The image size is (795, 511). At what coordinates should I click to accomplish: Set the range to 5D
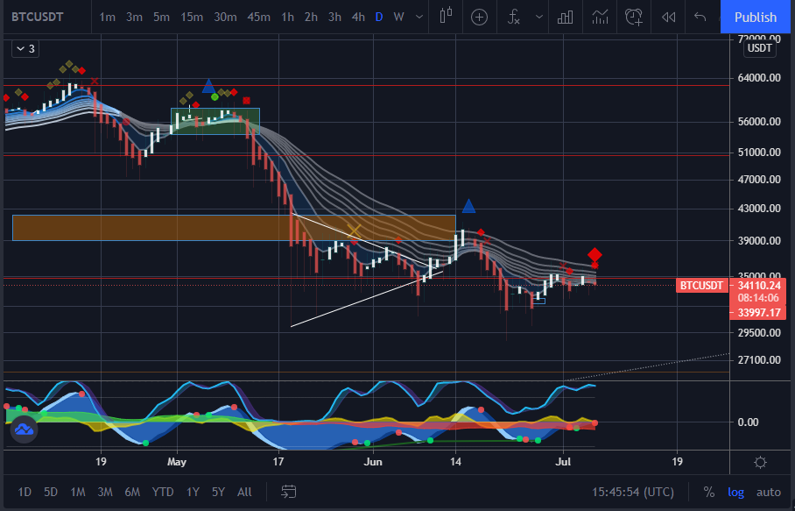51,492
